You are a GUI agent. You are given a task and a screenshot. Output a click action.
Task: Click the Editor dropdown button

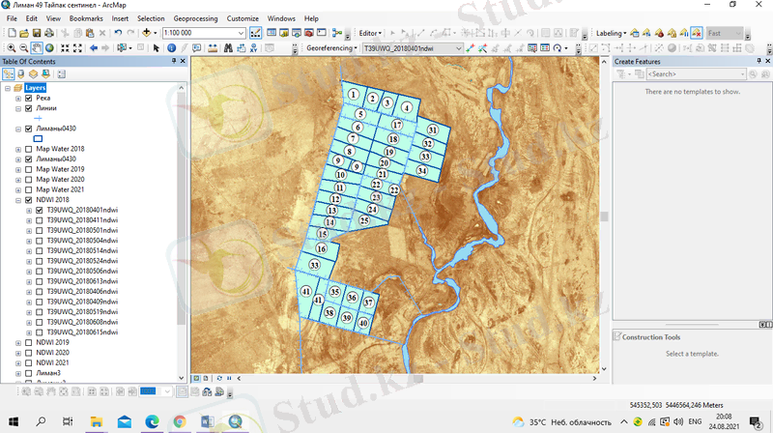tap(371, 33)
